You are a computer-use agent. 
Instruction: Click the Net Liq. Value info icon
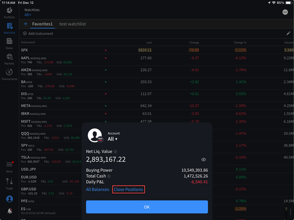(115, 152)
